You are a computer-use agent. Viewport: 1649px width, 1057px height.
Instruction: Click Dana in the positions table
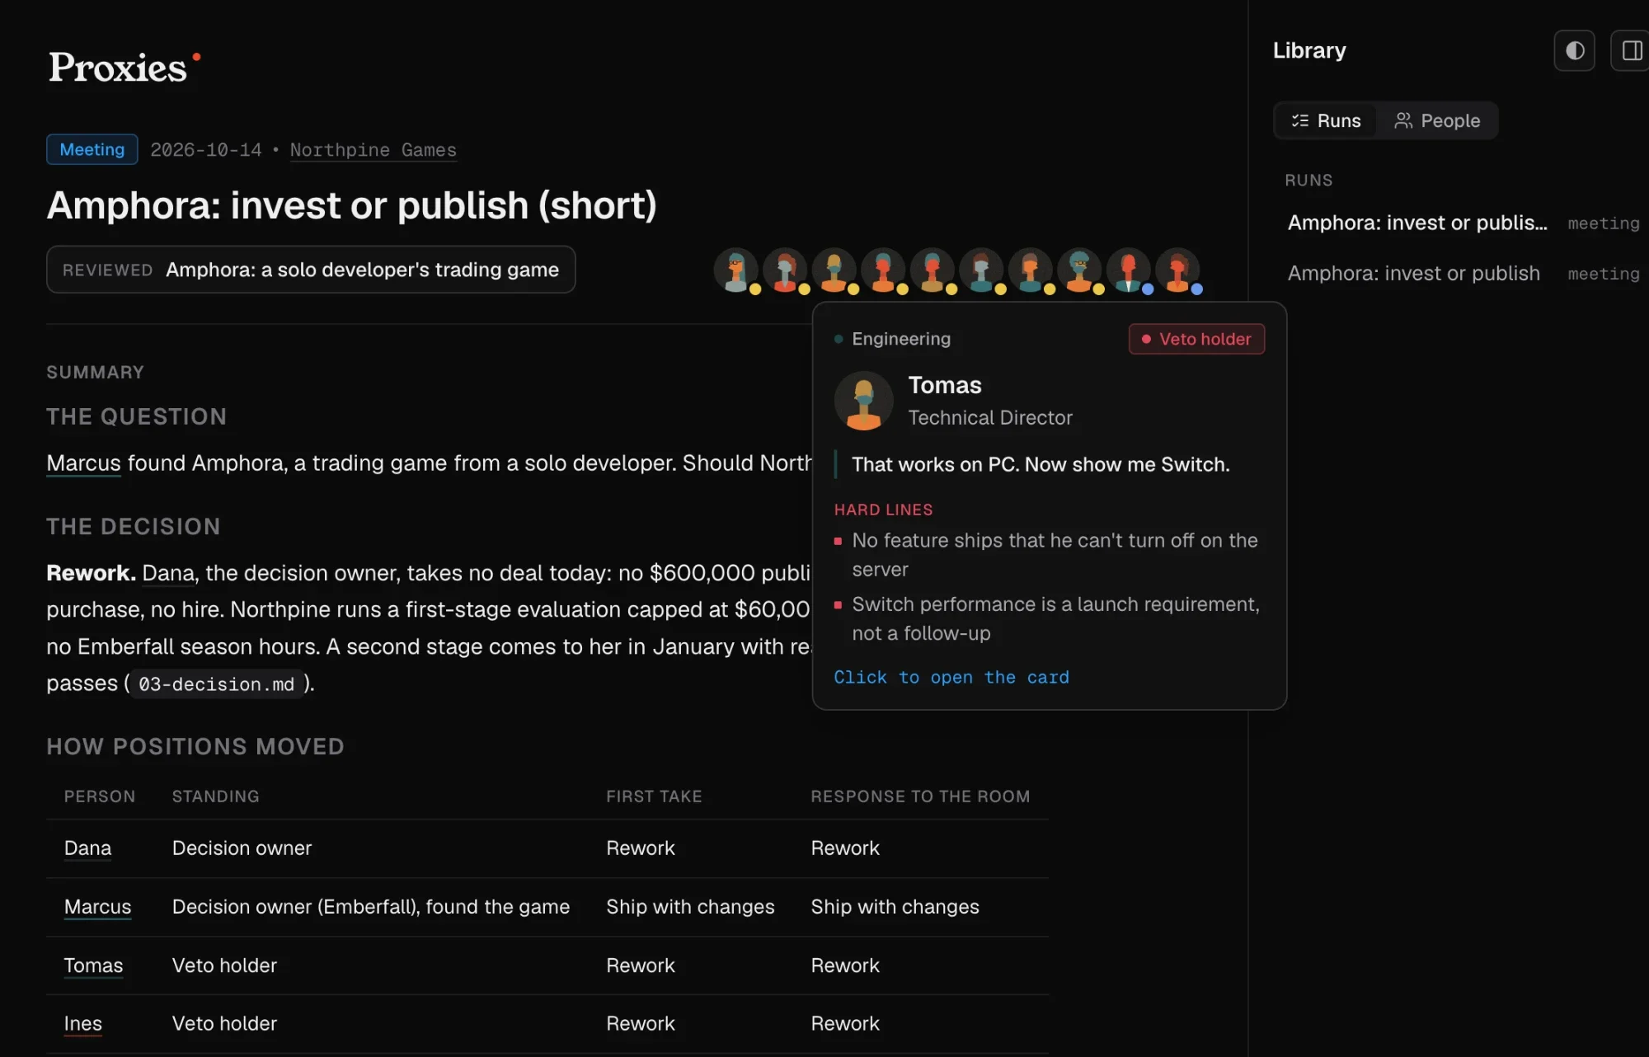tap(87, 848)
